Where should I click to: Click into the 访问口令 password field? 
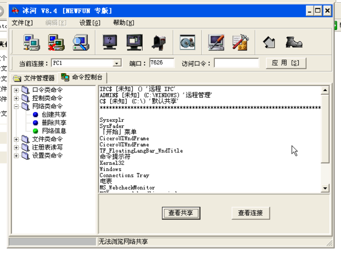tap(236, 63)
